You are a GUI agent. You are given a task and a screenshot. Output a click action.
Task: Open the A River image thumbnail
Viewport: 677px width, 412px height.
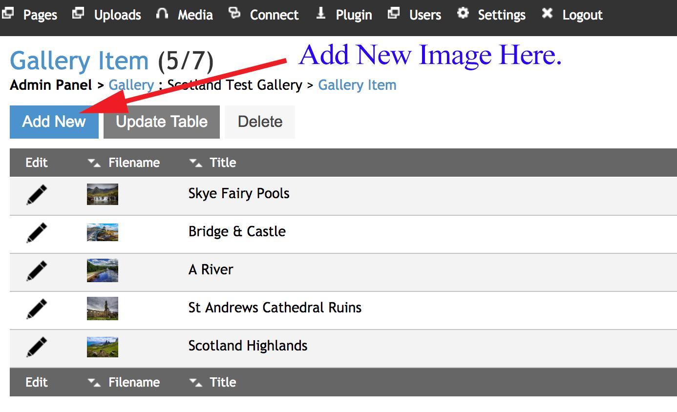pyautogui.click(x=102, y=270)
